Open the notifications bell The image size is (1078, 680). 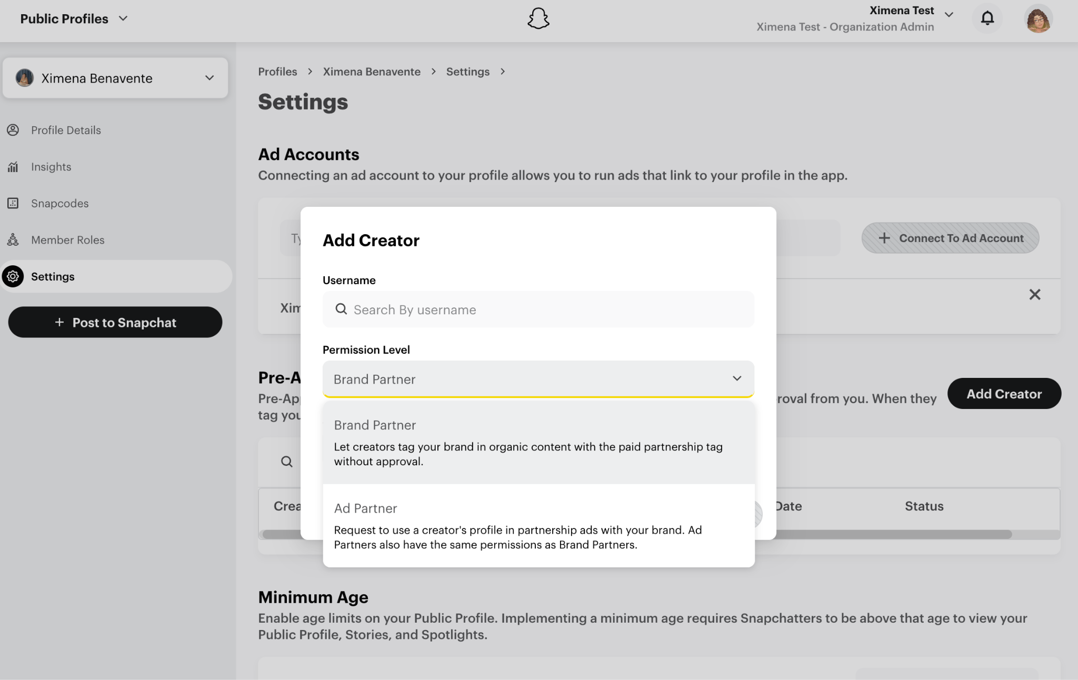pos(987,18)
